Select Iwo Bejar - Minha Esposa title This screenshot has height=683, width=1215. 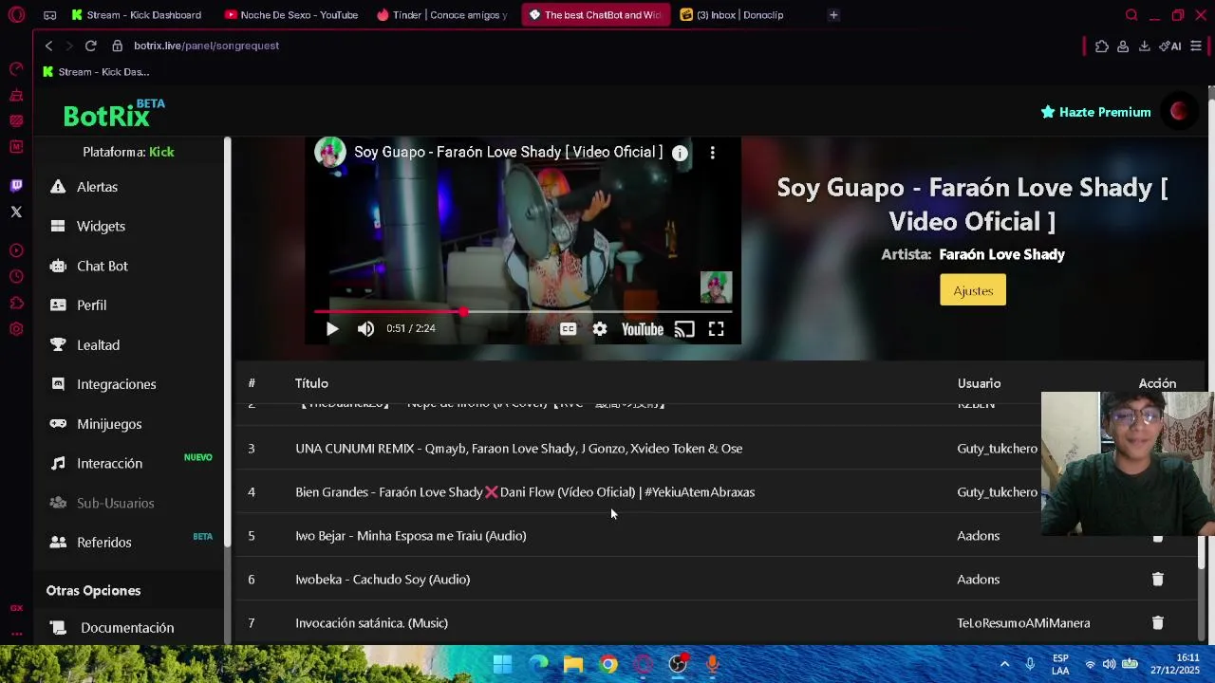[410, 535]
